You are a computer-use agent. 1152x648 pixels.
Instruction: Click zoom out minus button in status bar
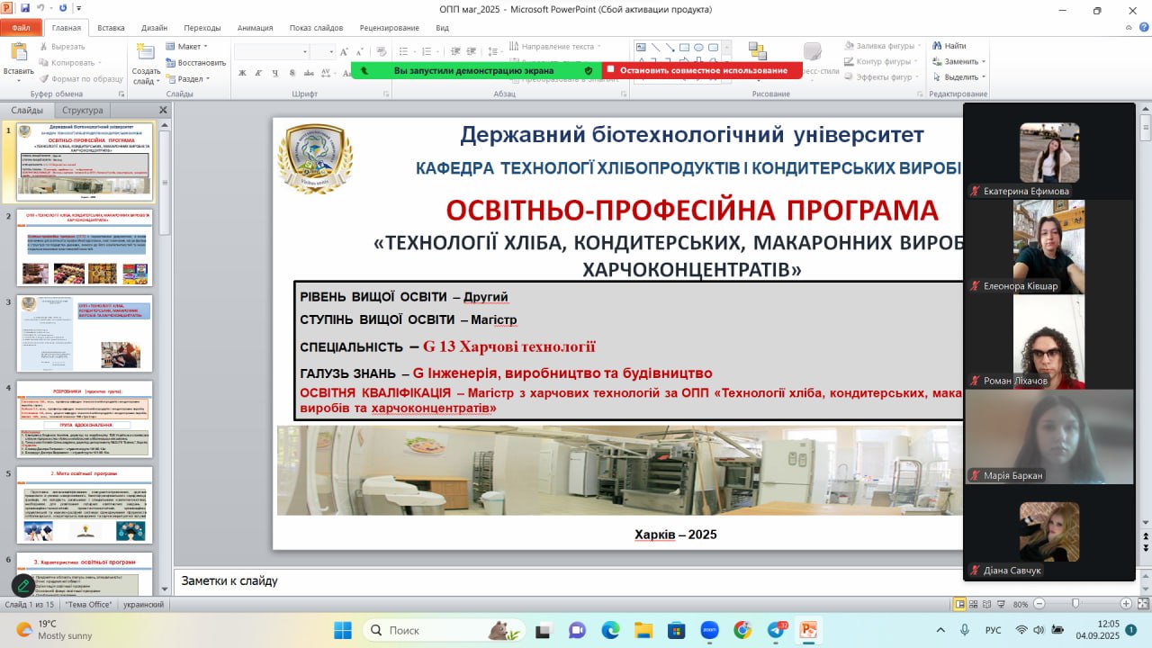(1039, 604)
